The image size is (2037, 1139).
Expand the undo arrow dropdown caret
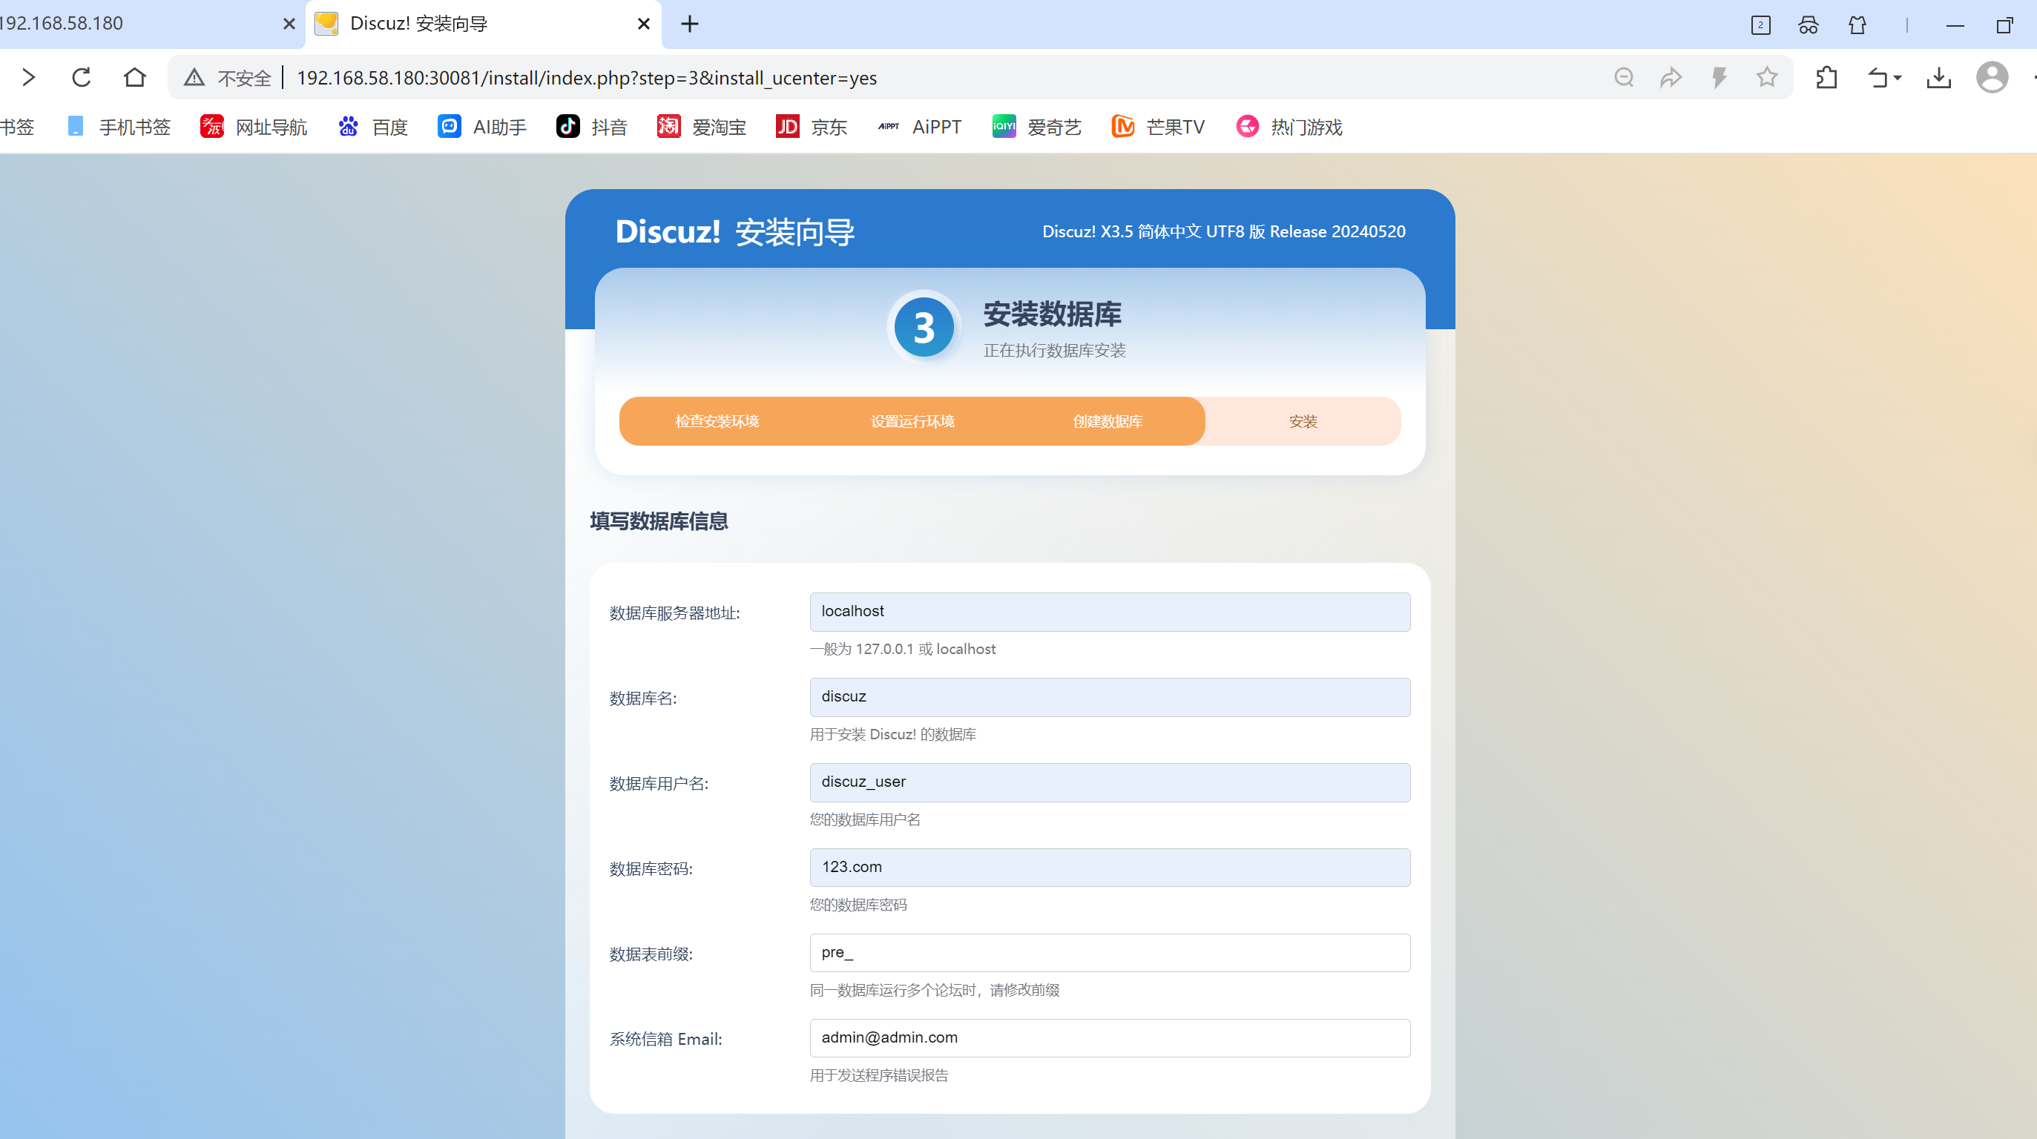click(x=1897, y=77)
